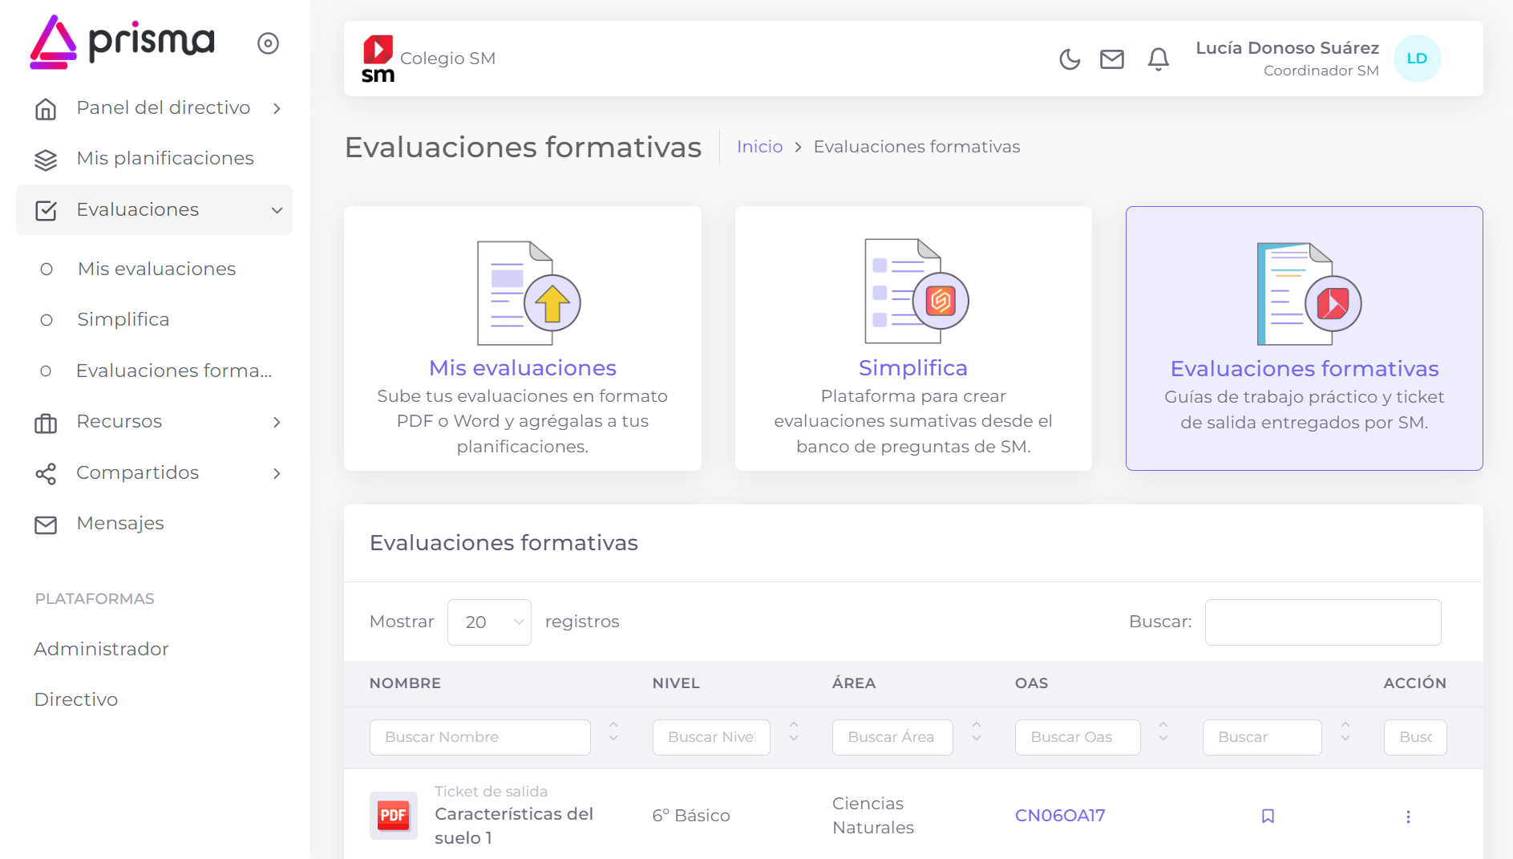Click the Prisma logo
This screenshot has width=1513, height=859.
[123, 42]
